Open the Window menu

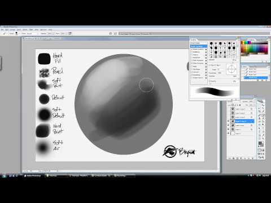[x=43, y=30]
